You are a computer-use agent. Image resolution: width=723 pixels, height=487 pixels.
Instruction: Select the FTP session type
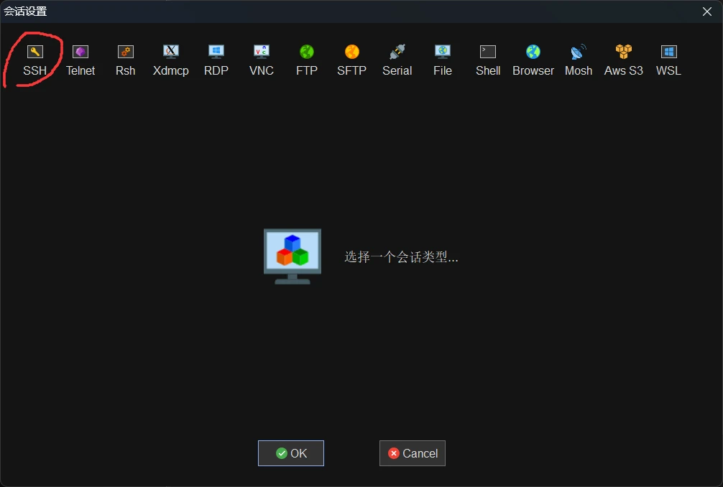pos(307,60)
